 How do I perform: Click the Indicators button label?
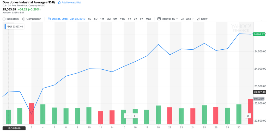click(x=13, y=19)
